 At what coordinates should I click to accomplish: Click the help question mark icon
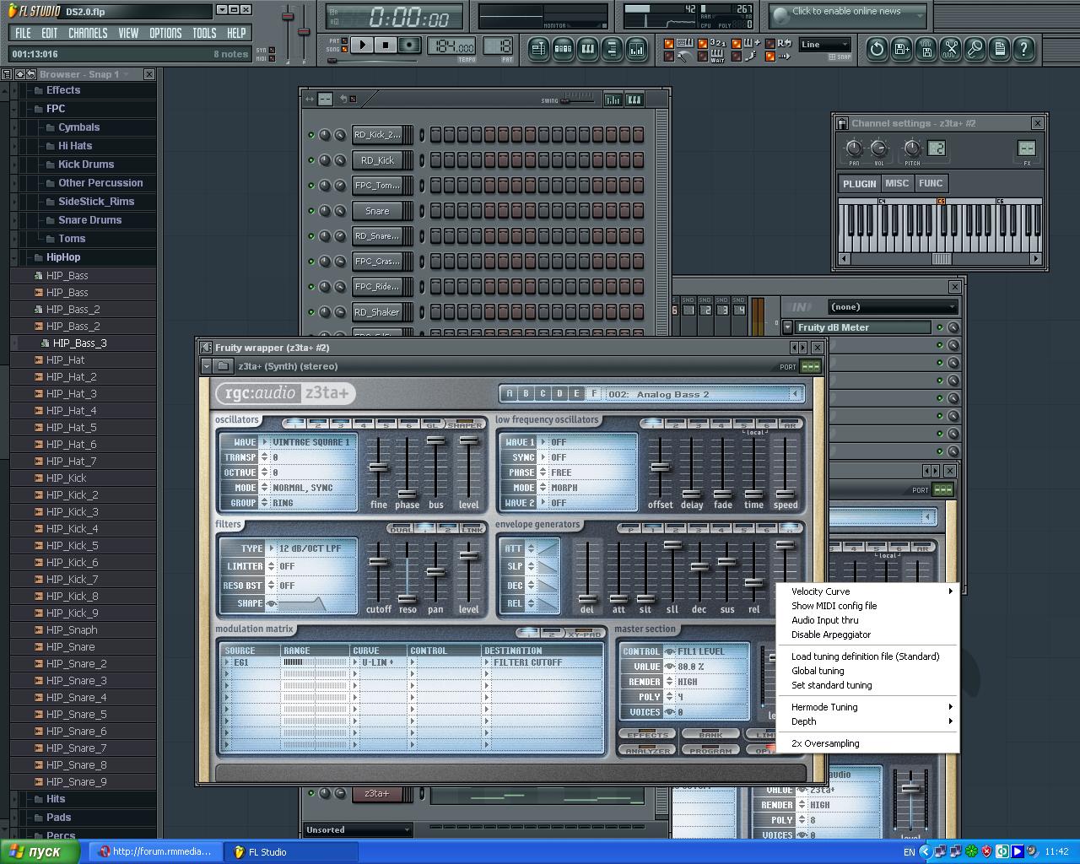[x=1023, y=49]
